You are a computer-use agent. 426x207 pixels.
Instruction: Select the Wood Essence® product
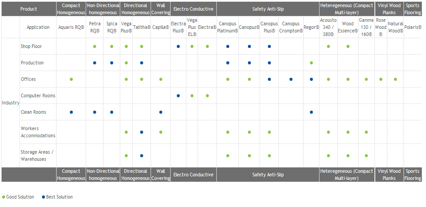tap(348, 27)
